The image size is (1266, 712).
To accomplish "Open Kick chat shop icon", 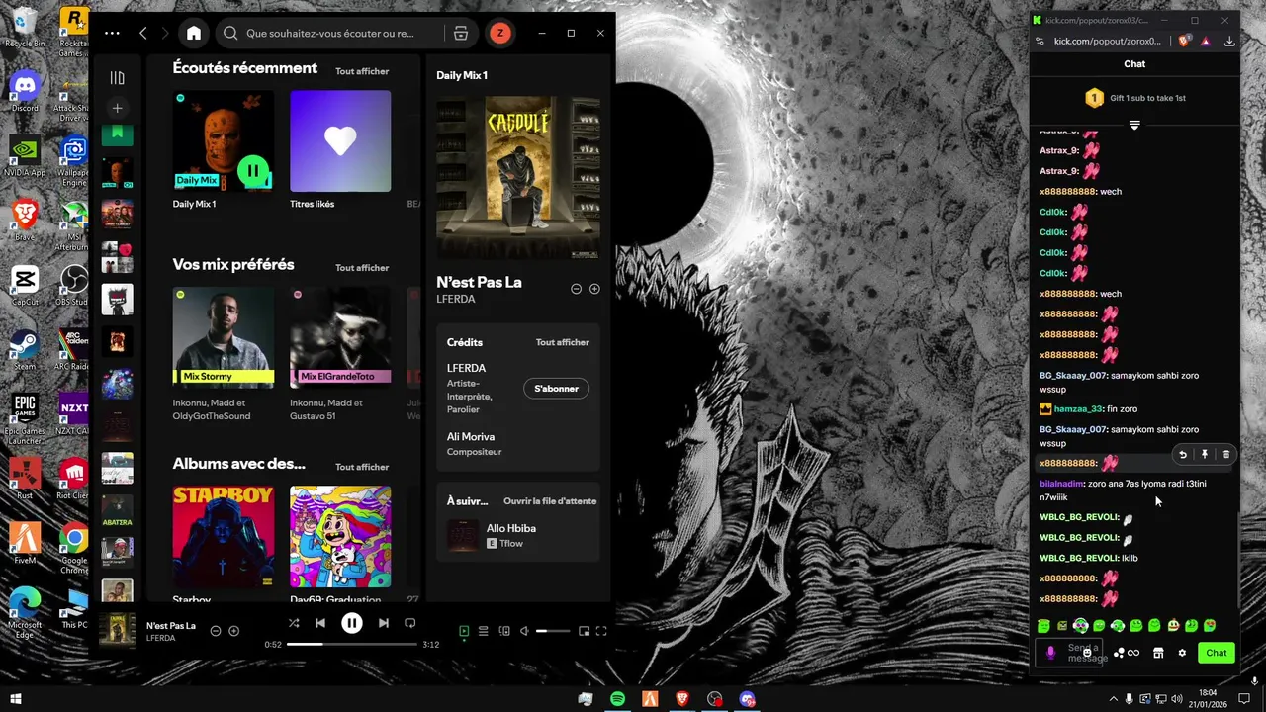I will pyautogui.click(x=1158, y=653).
